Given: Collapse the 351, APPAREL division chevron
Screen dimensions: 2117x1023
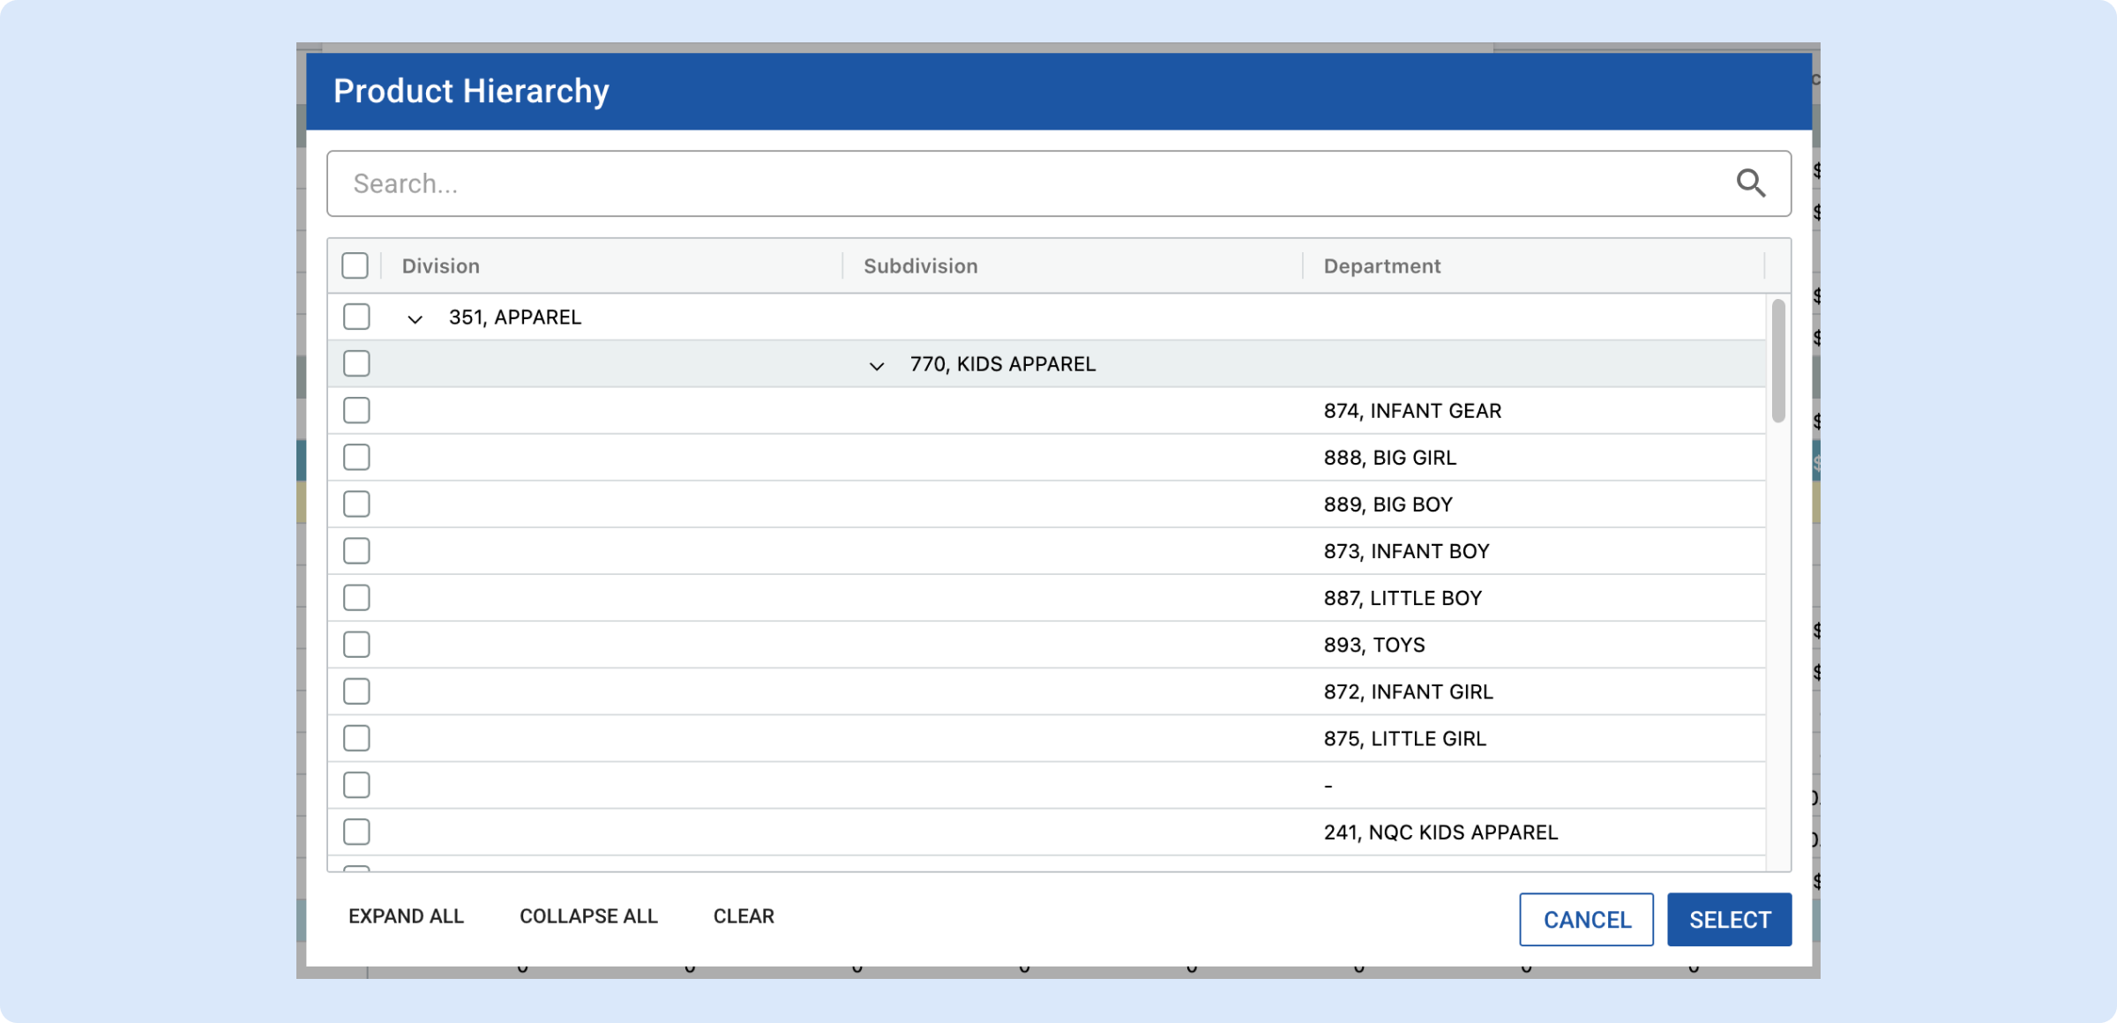Looking at the screenshot, I should [415, 318].
